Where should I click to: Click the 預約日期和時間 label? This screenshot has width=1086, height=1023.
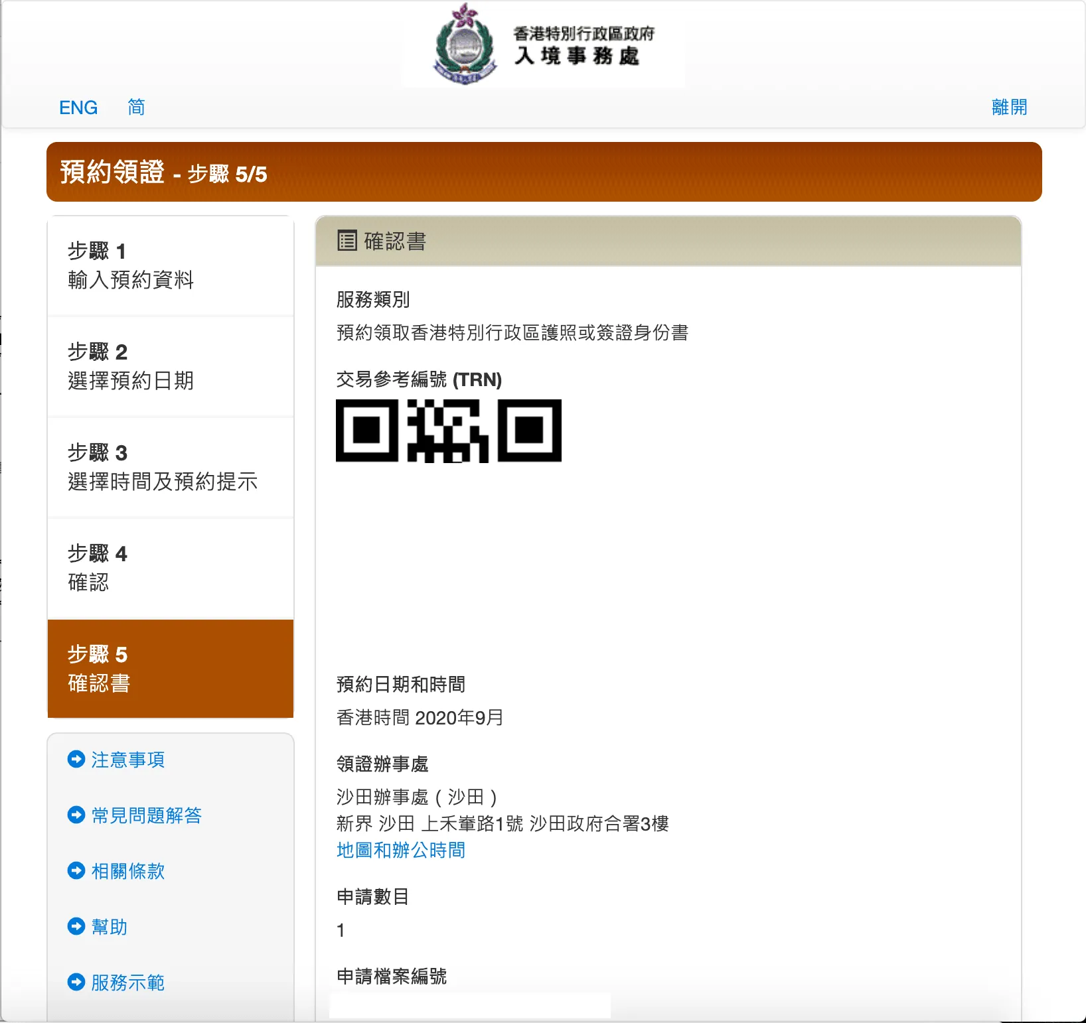401,684
